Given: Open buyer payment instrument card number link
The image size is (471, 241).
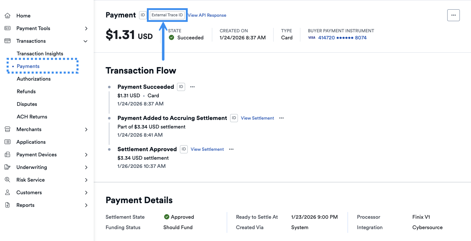Looking at the screenshot, I should pyautogui.click(x=342, y=38).
